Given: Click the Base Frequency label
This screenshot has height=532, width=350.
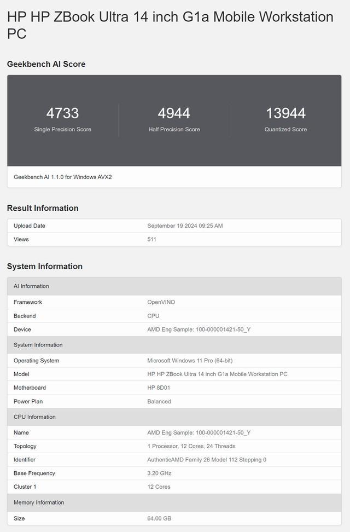Looking at the screenshot, I should (x=34, y=473).
